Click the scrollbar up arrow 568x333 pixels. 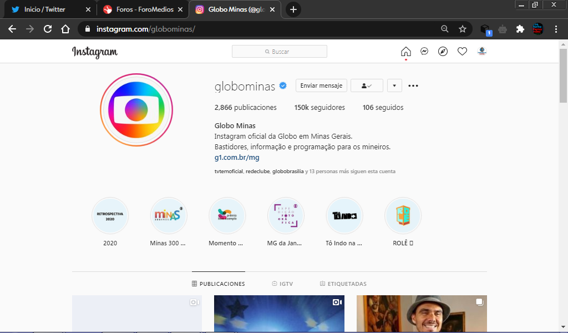563,44
